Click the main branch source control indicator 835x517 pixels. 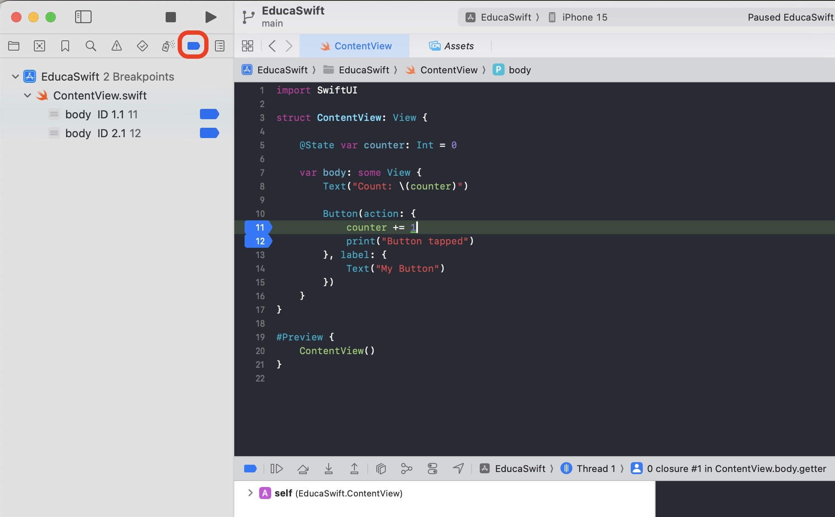272,24
